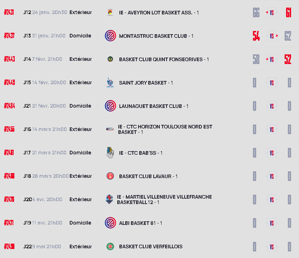Click the Launaguet Basket Club logo

[x=110, y=106]
